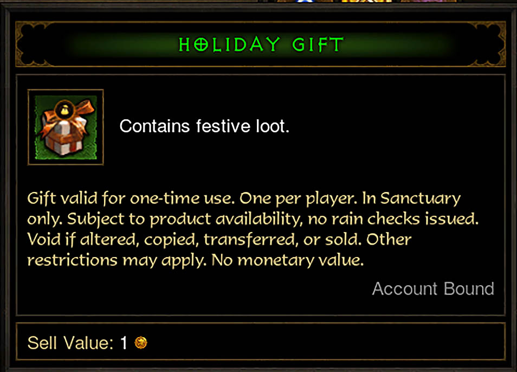Click the Account Bound label
The width and height of the screenshot is (517, 372).
pos(433,288)
